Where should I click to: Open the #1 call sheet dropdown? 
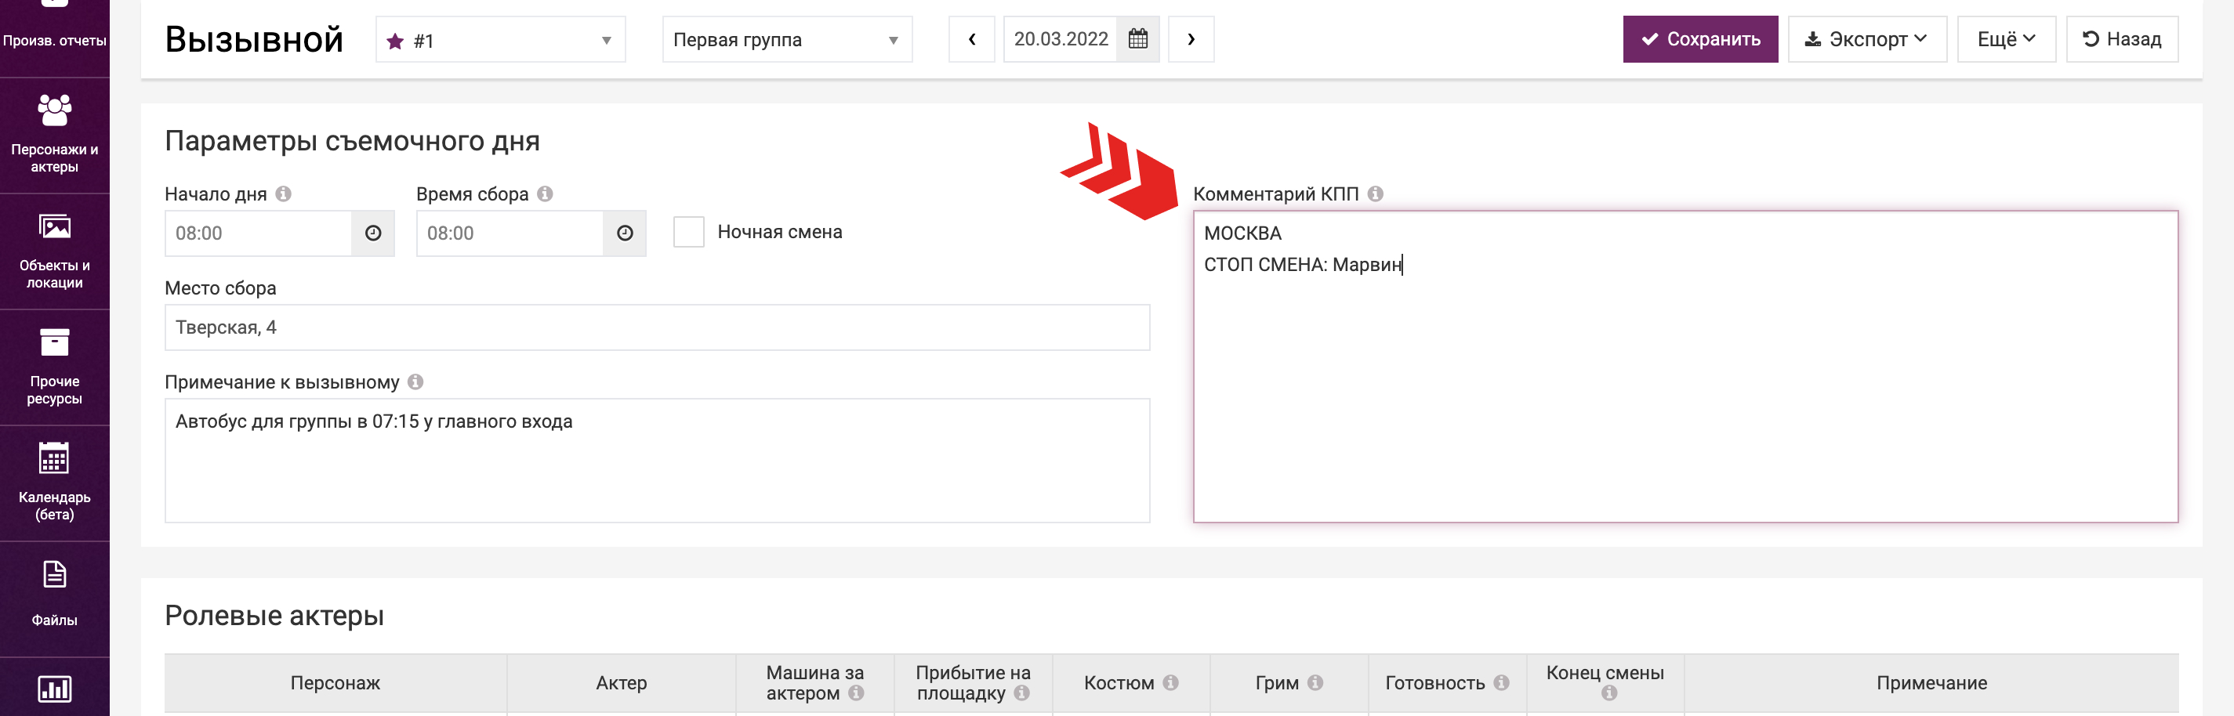(500, 40)
